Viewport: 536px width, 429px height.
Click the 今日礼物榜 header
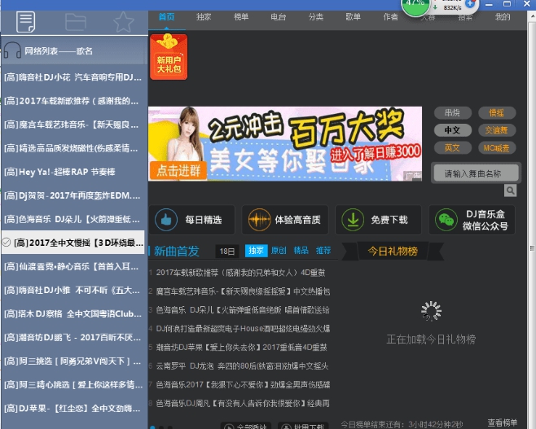tap(393, 251)
